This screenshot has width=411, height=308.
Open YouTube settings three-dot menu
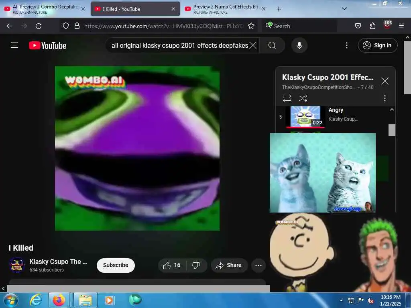point(346,46)
